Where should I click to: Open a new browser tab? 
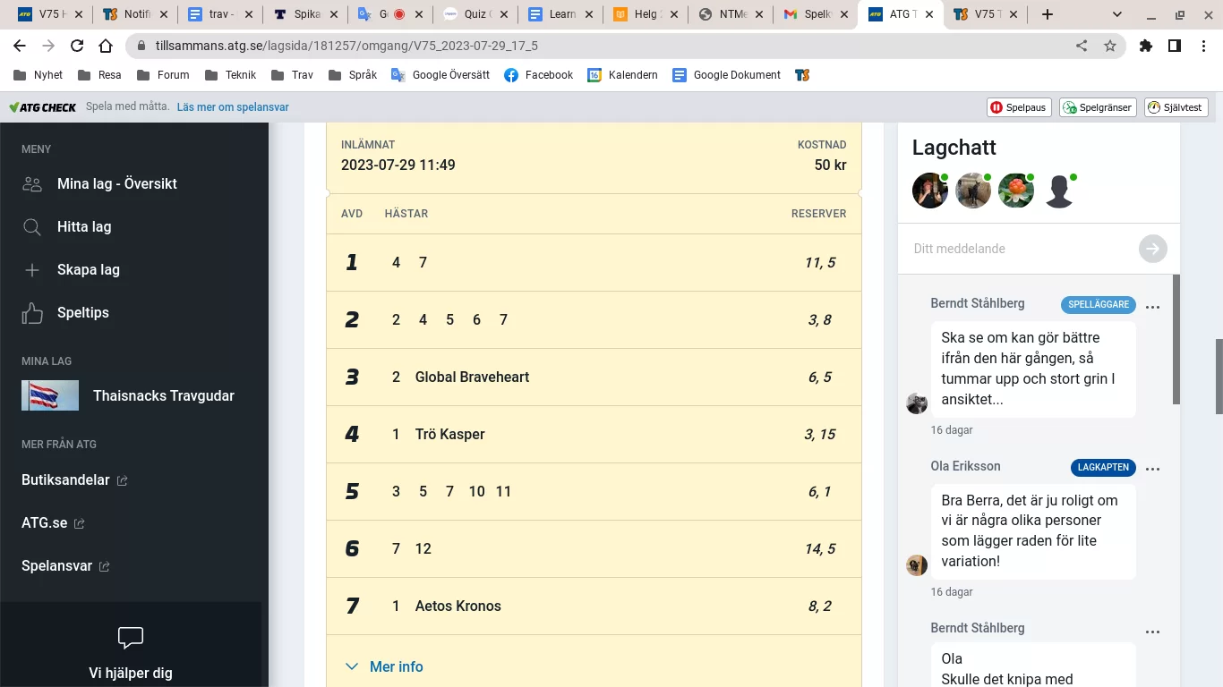point(1048,14)
